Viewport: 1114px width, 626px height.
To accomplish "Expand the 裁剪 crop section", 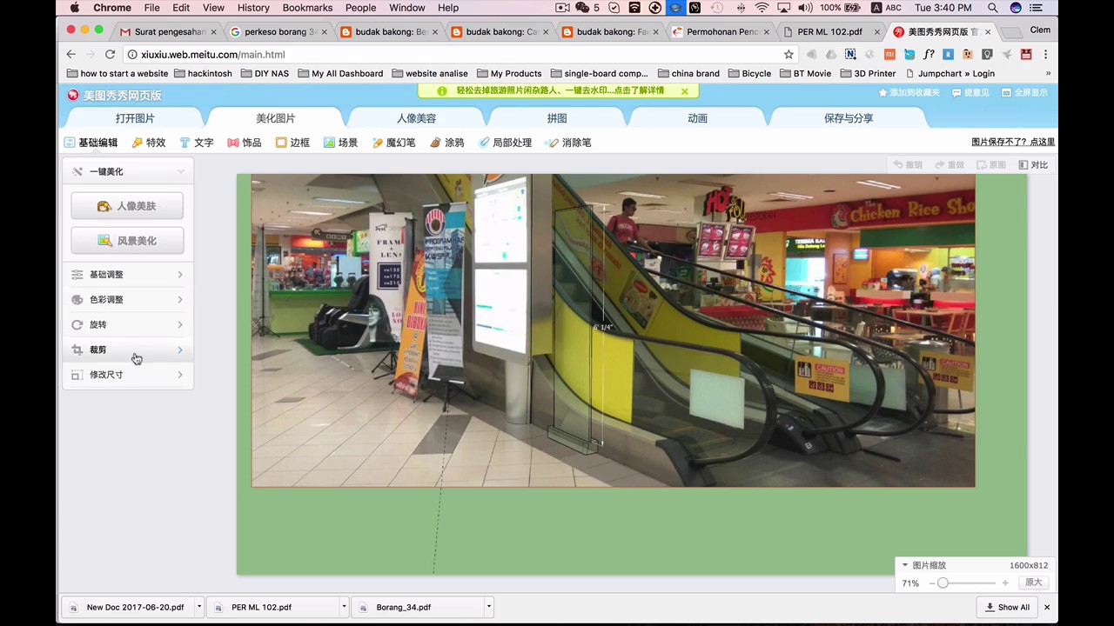I will click(128, 350).
